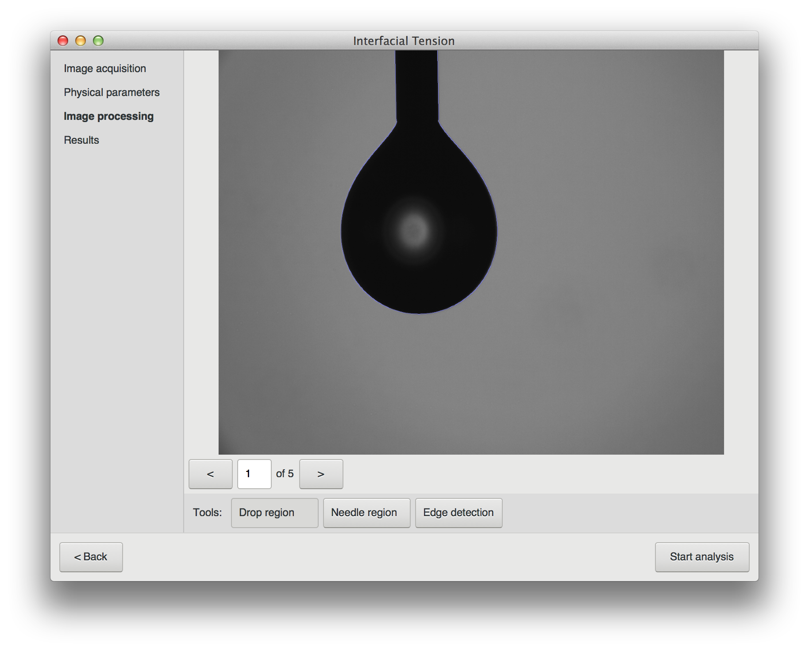Click the dark needle above the drop
The image size is (809, 651).
(416, 84)
